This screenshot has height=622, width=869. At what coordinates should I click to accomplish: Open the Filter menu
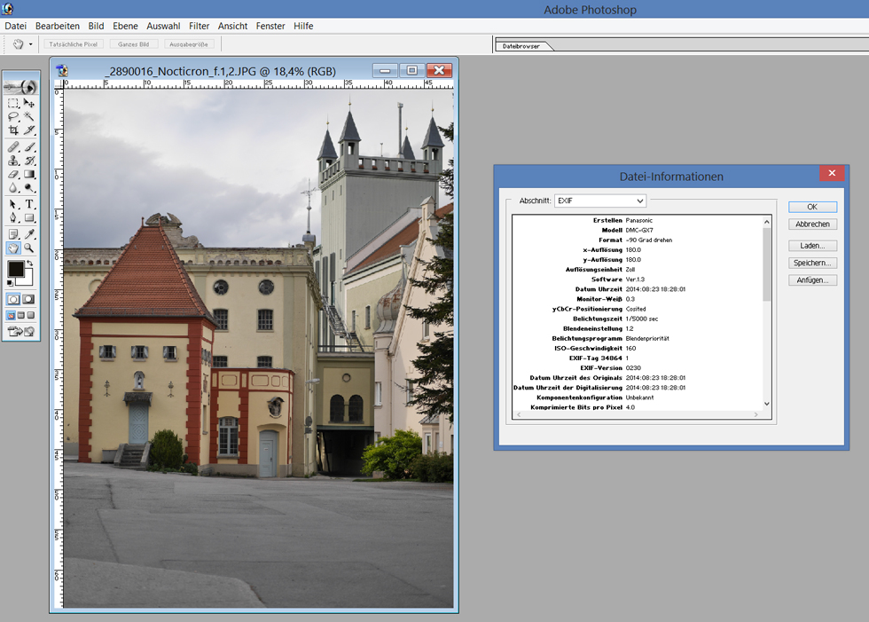click(199, 26)
